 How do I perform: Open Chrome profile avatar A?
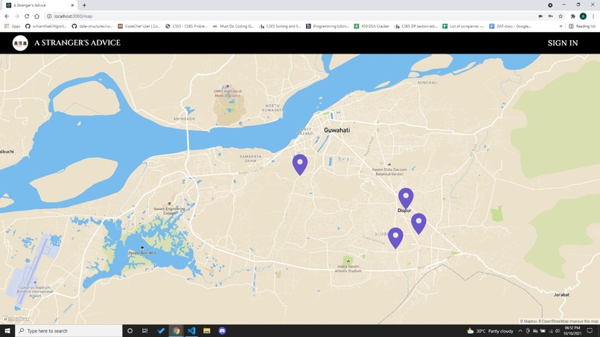coord(583,16)
